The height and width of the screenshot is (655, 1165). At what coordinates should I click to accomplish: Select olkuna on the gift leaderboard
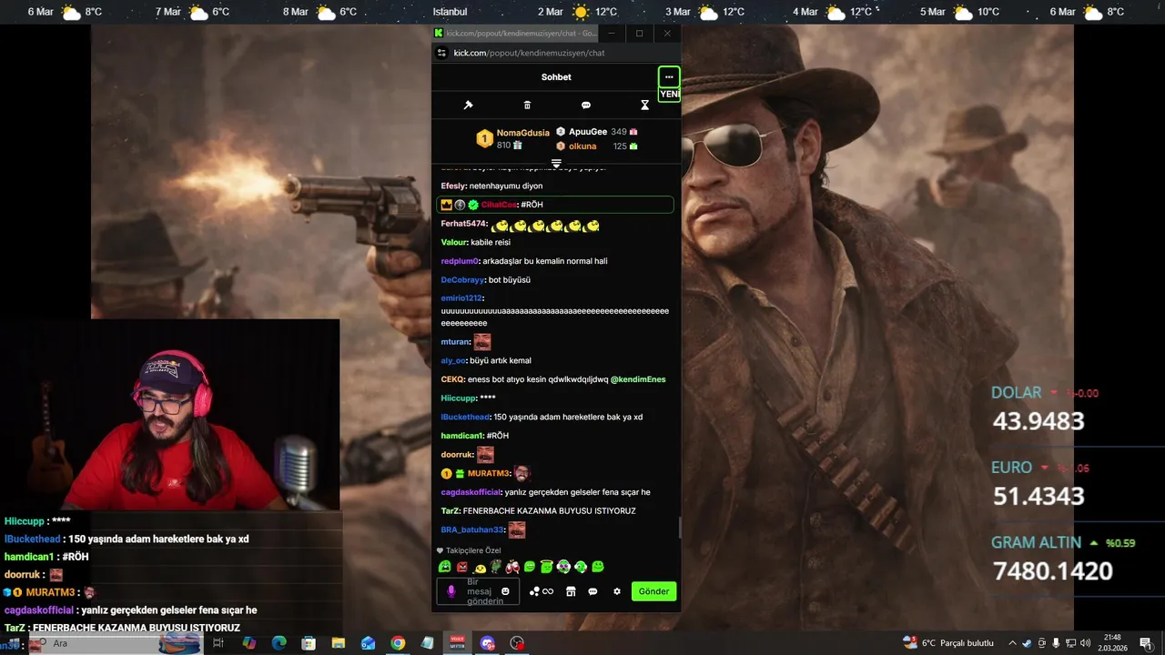click(582, 146)
